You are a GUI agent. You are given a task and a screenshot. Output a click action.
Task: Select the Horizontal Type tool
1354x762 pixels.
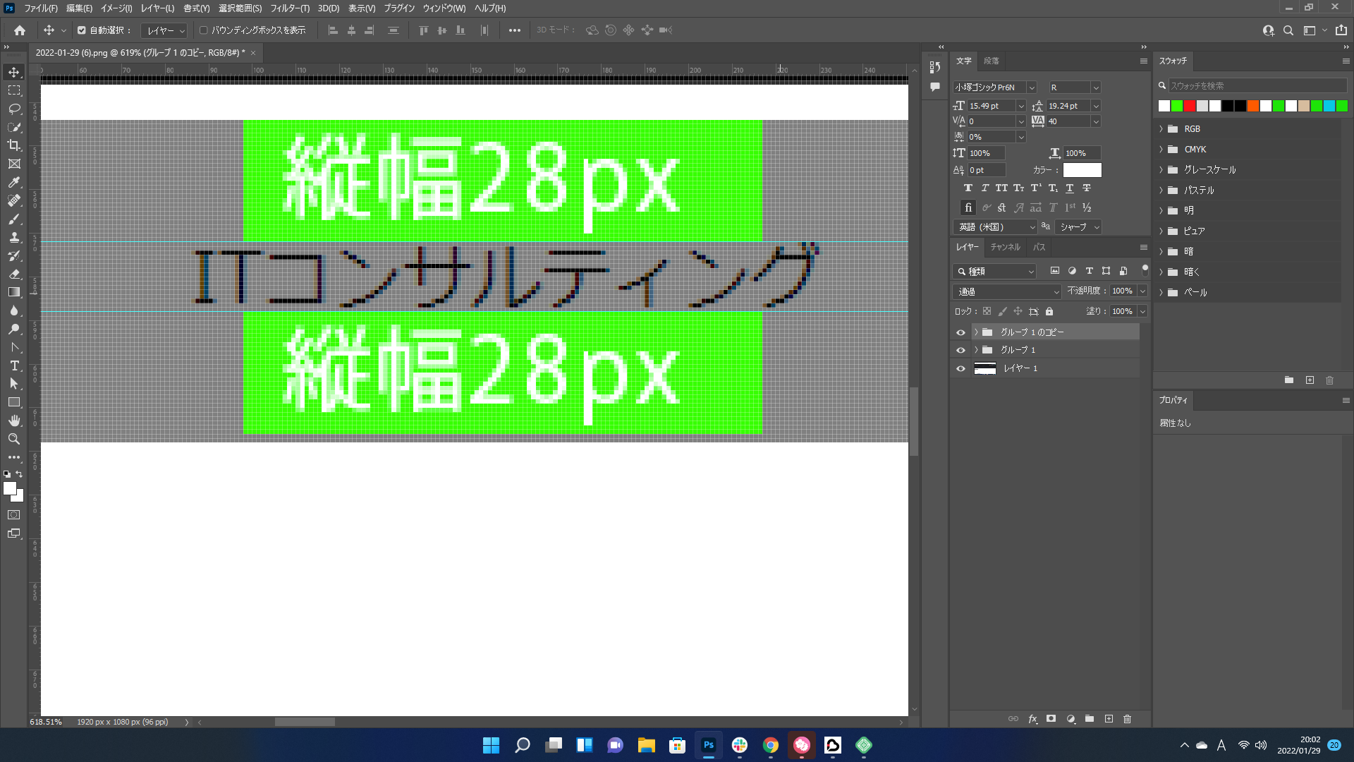pyautogui.click(x=14, y=365)
